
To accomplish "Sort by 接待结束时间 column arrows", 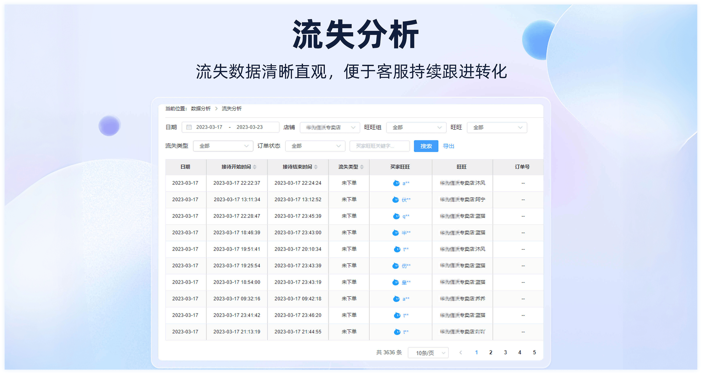I will click(316, 167).
